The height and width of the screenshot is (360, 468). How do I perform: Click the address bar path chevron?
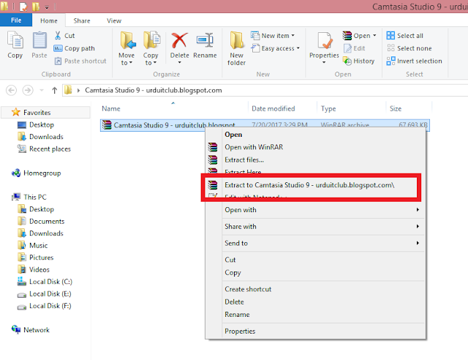(78, 90)
